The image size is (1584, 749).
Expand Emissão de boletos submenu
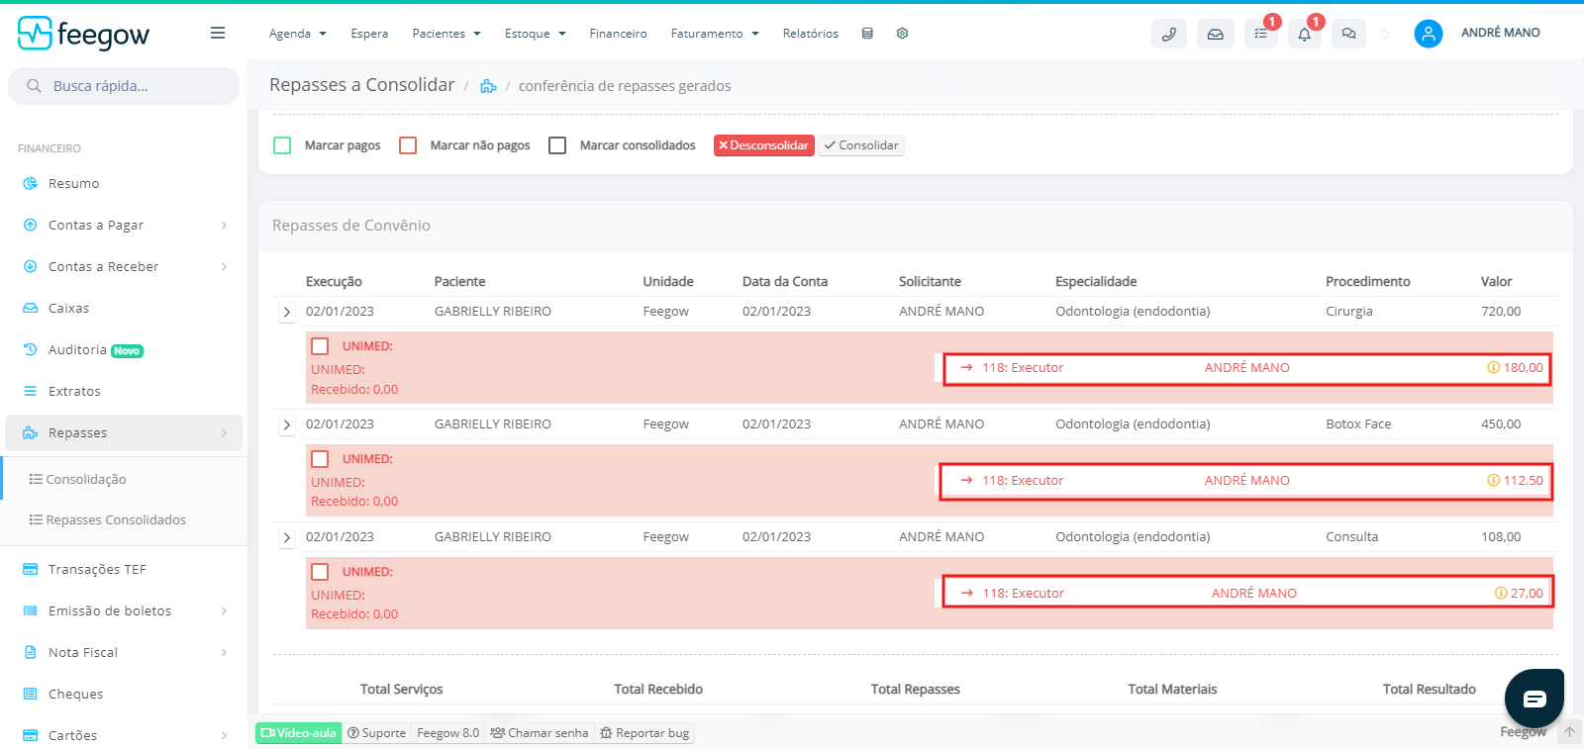point(225,610)
